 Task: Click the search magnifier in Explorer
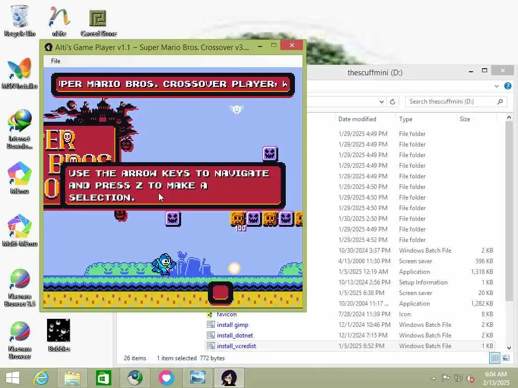pos(500,102)
